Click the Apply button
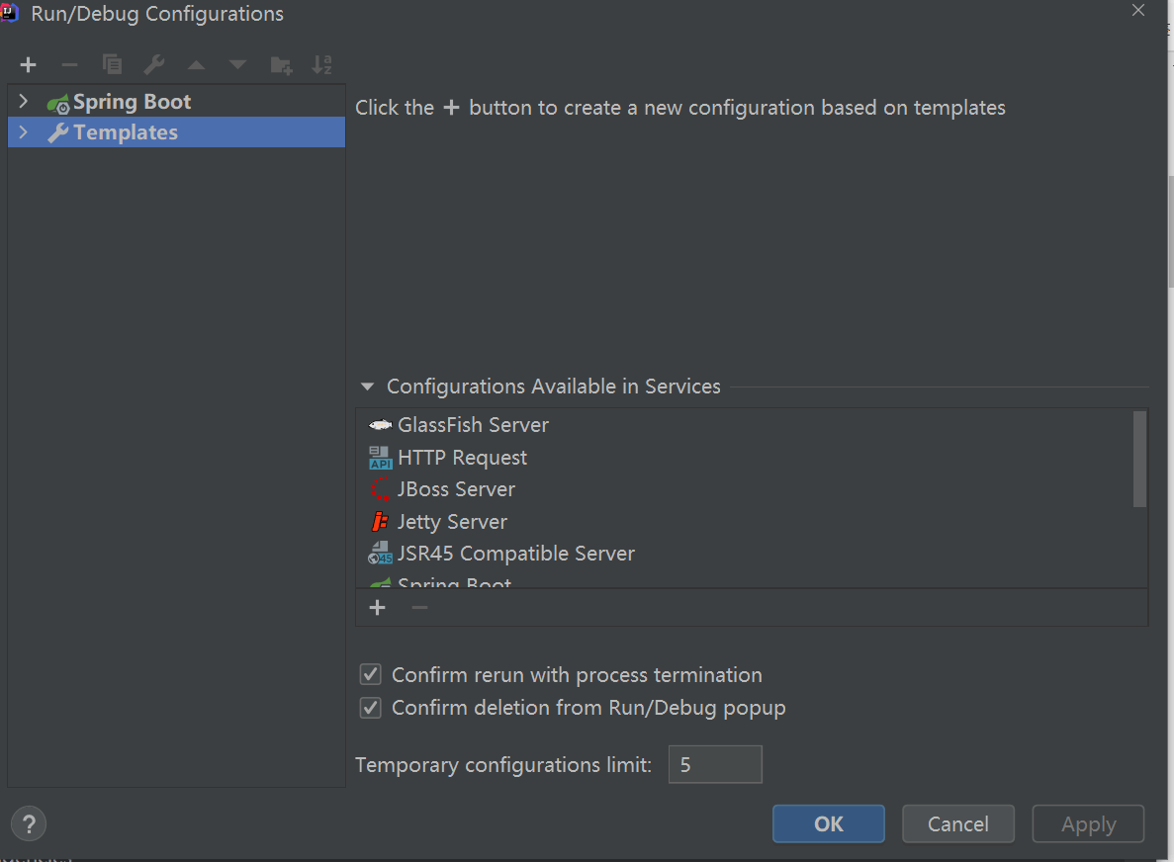Image resolution: width=1174 pixels, height=862 pixels. click(x=1089, y=823)
